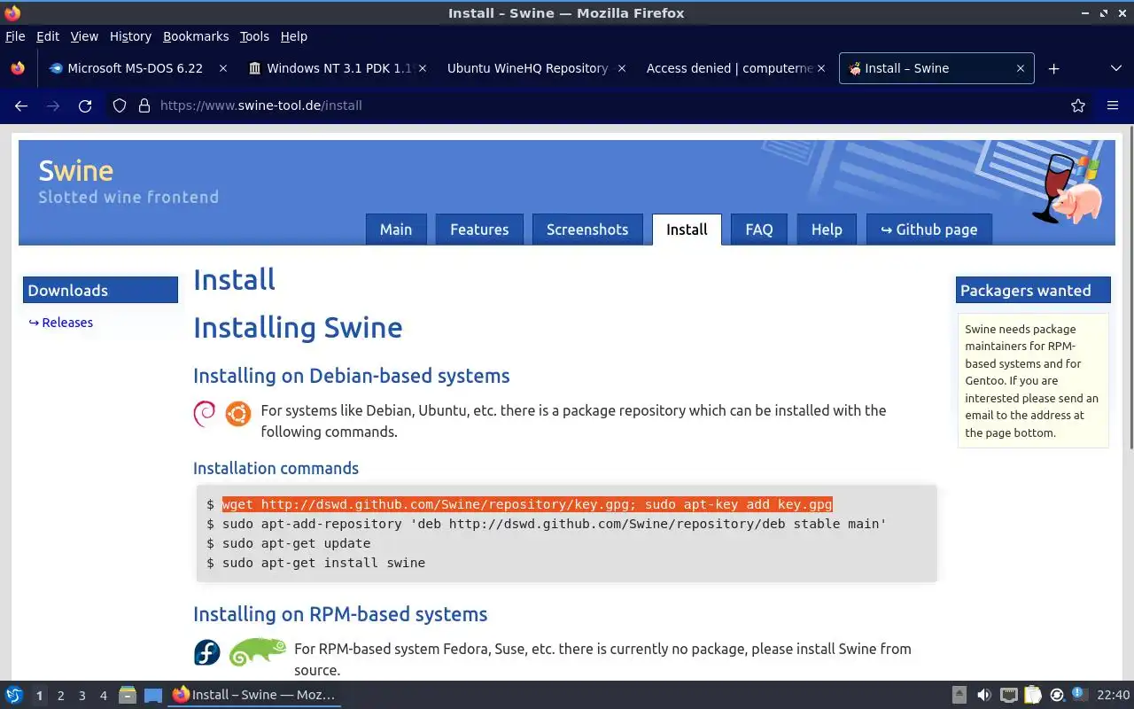The height and width of the screenshot is (709, 1134).
Task: Open the removable media eject tray icon
Action: pos(959,695)
